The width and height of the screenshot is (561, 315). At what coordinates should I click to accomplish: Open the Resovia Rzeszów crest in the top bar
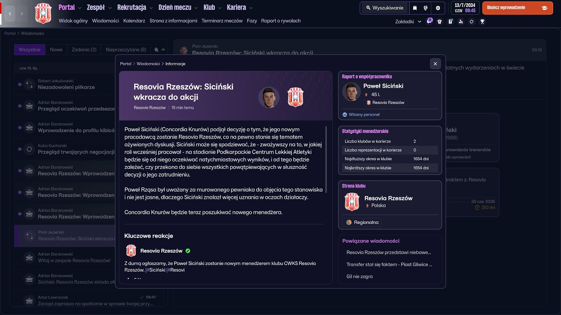pyautogui.click(x=43, y=13)
